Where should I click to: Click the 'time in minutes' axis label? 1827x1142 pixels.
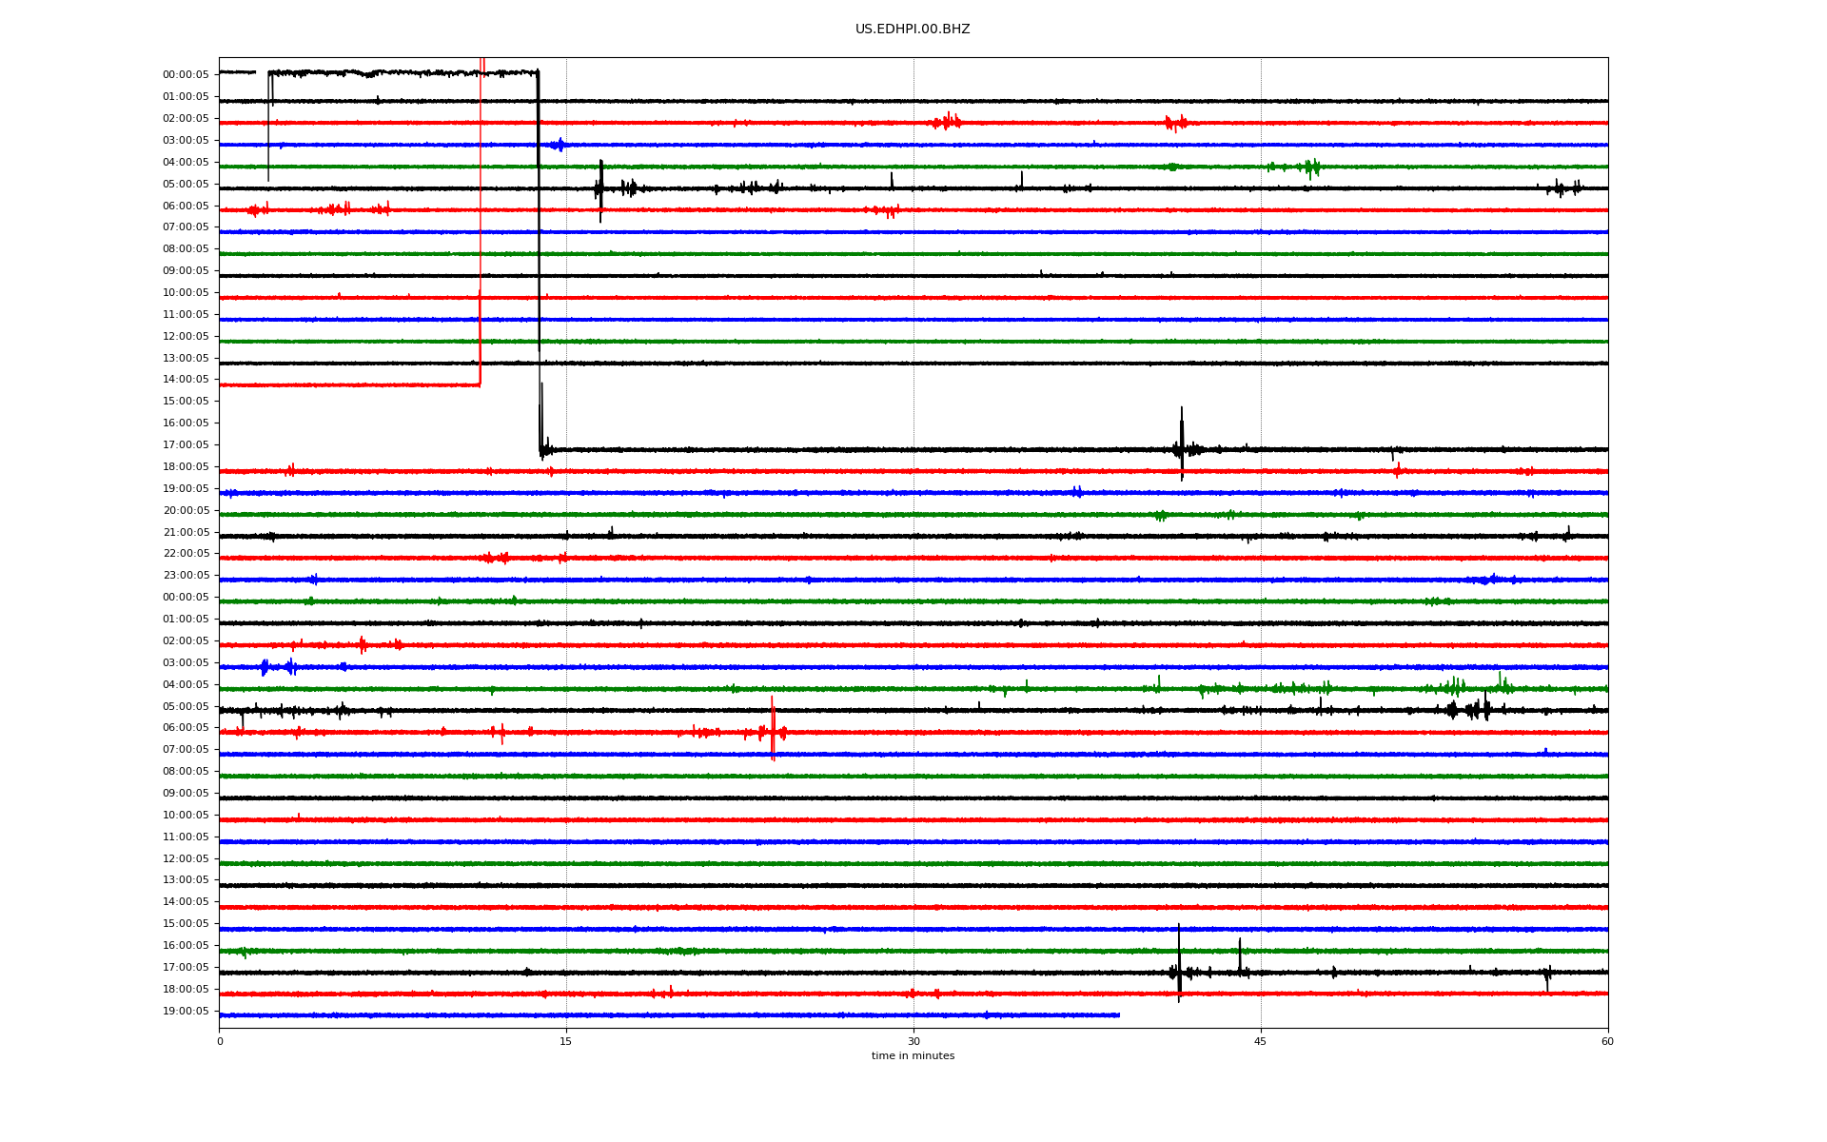913,1055
